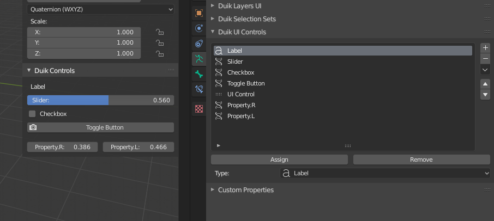Move the selected control up
Viewport: 494px width, 221px height.
pos(485,84)
